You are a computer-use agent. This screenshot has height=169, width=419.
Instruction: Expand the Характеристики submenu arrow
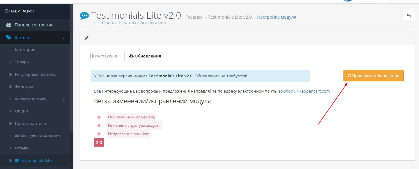pyautogui.click(x=64, y=99)
